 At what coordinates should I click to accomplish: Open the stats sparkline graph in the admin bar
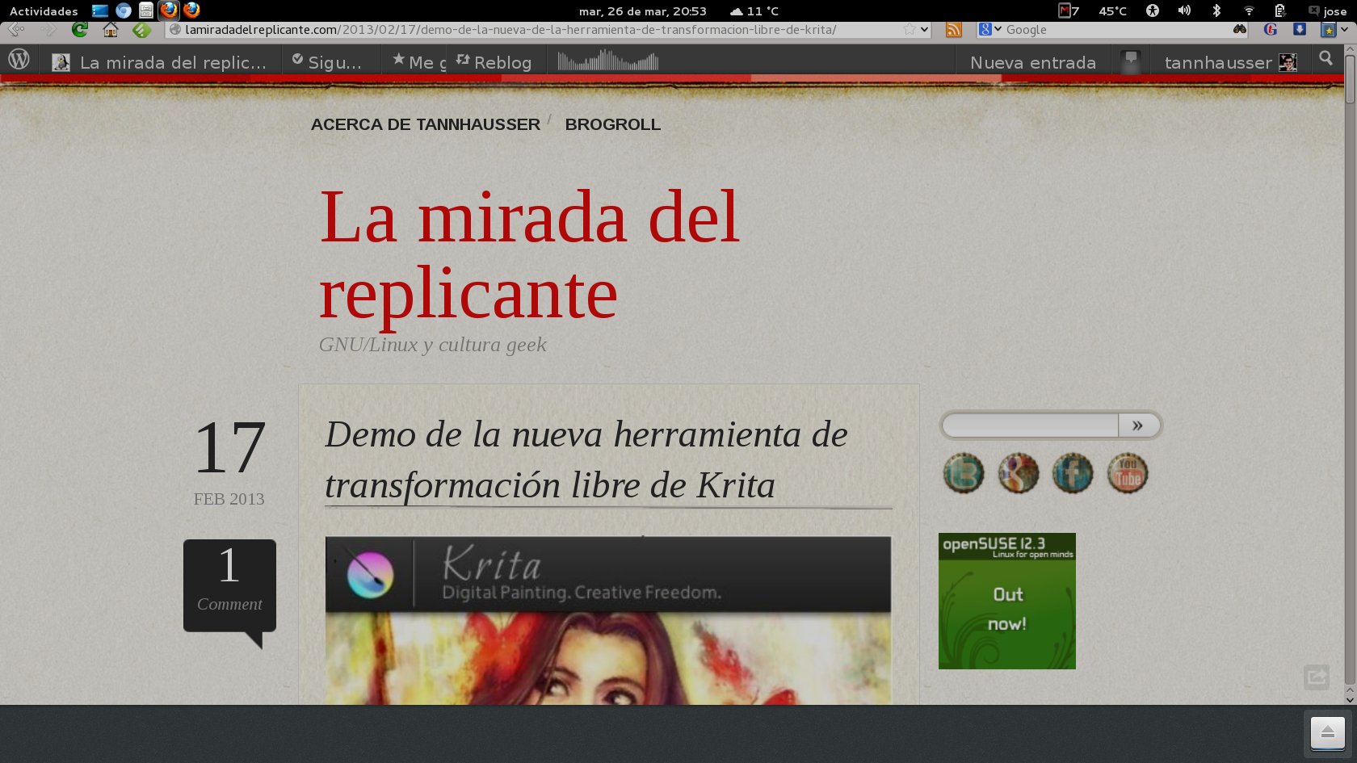pyautogui.click(x=608, y=61)
